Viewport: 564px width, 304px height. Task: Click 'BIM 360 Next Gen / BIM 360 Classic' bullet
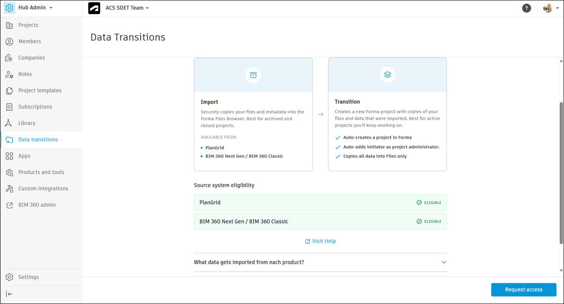point(244,156)
